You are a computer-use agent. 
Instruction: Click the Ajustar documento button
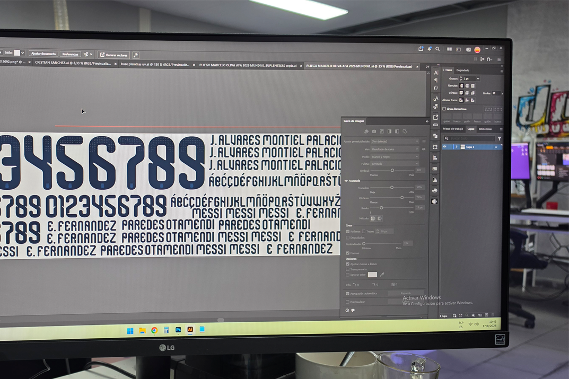point(43,54)
